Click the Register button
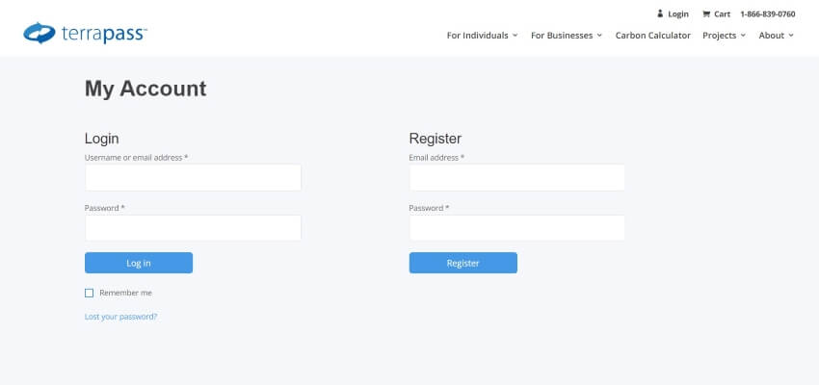Screen dimensions: 819x385 point(462,263)
